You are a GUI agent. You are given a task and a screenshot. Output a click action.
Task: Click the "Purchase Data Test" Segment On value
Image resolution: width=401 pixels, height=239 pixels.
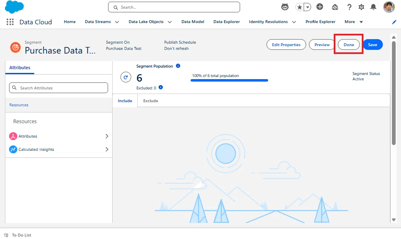tap(123, 49)
